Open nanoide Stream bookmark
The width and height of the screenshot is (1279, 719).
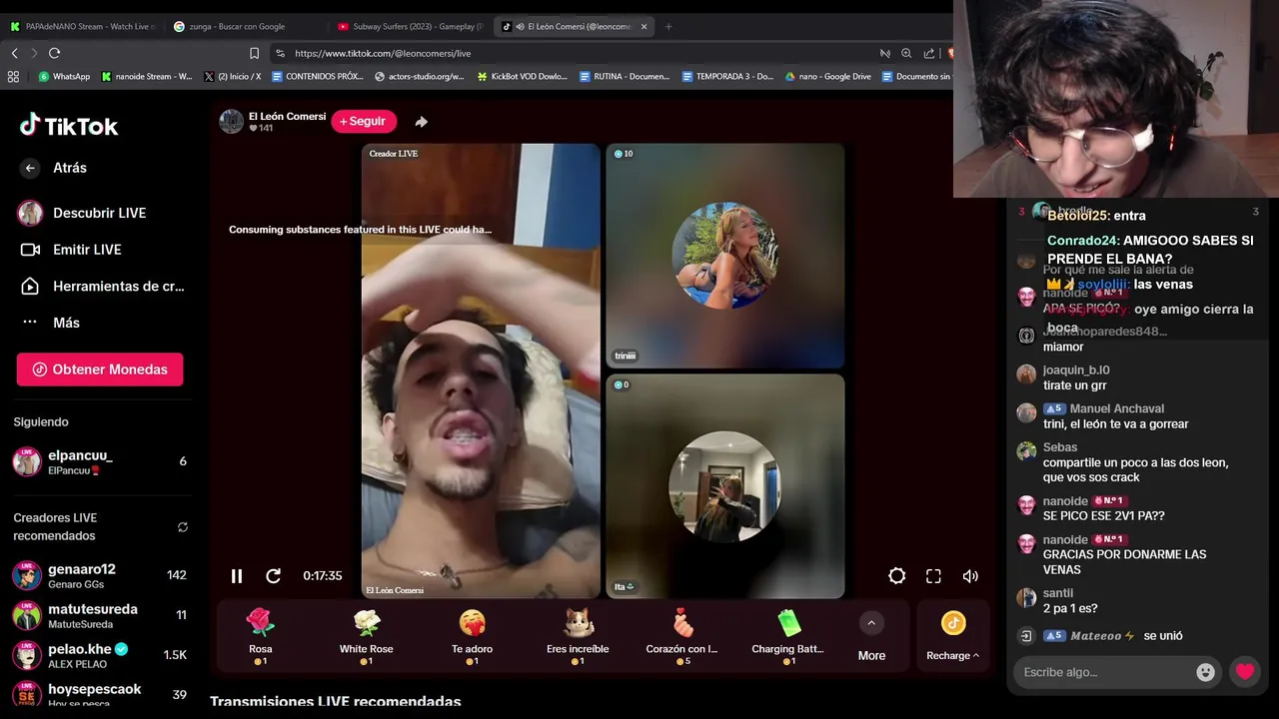point(146,76)
